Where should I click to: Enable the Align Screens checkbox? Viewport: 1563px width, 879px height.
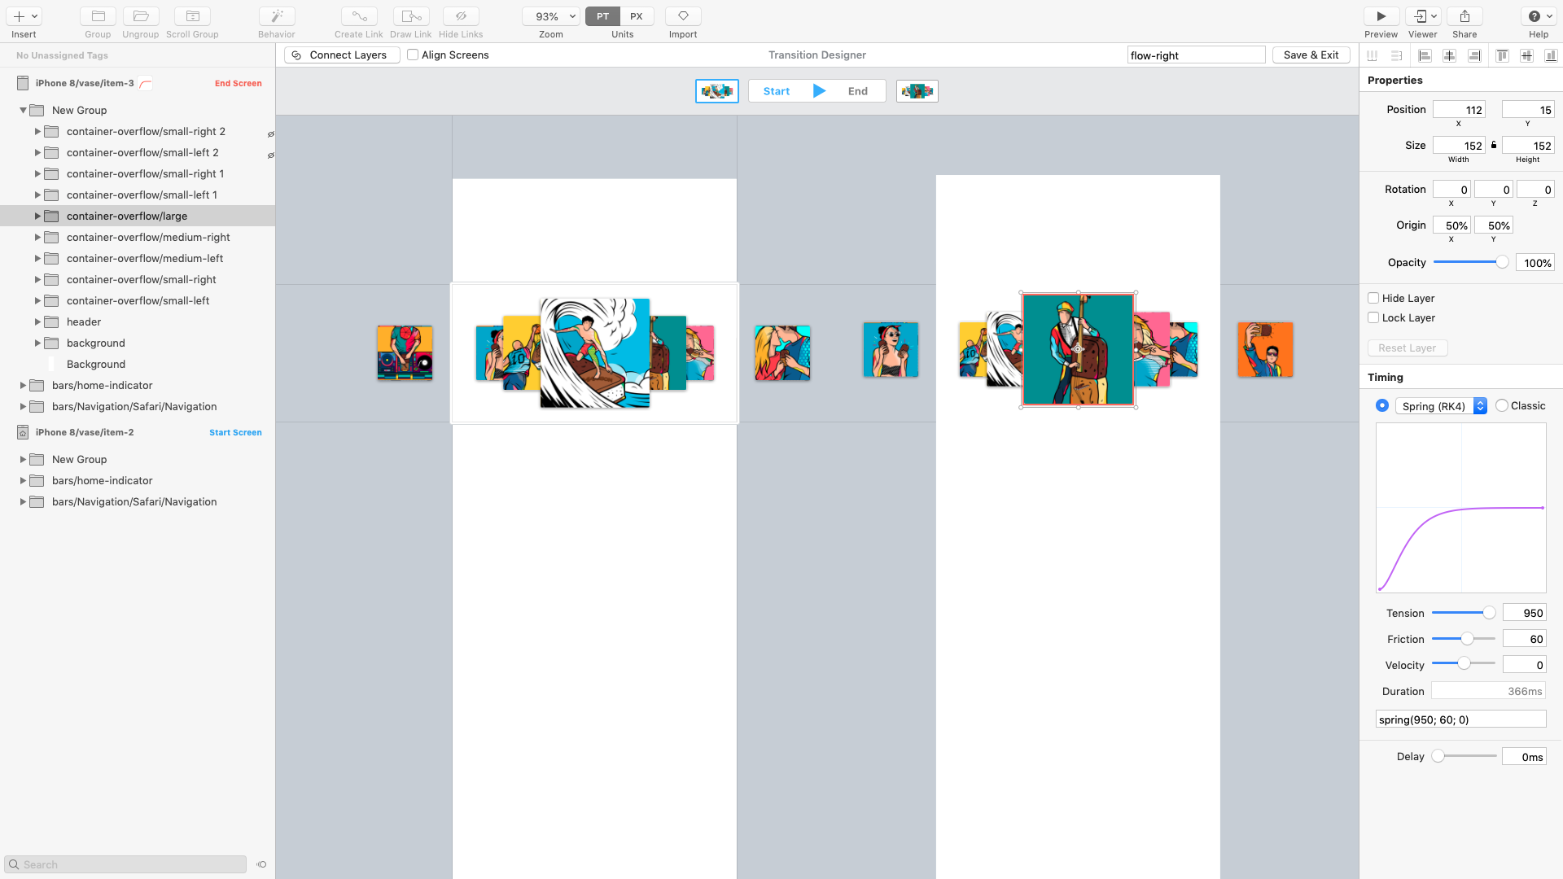pyautogui.click(x=413, y=55)
